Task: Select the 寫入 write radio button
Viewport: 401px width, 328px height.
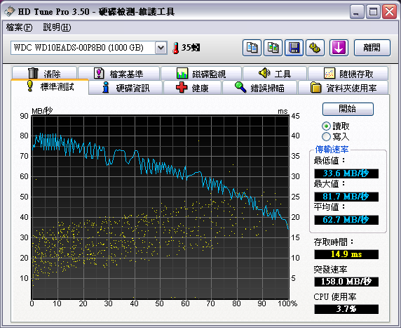Action: click(326, 136)
